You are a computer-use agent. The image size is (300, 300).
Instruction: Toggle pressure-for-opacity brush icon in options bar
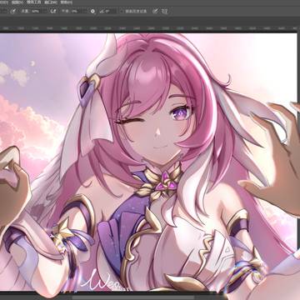pyautogui.click(x=13, y=12)
